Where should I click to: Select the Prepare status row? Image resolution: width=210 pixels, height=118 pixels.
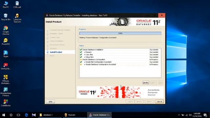pos(120,52)
